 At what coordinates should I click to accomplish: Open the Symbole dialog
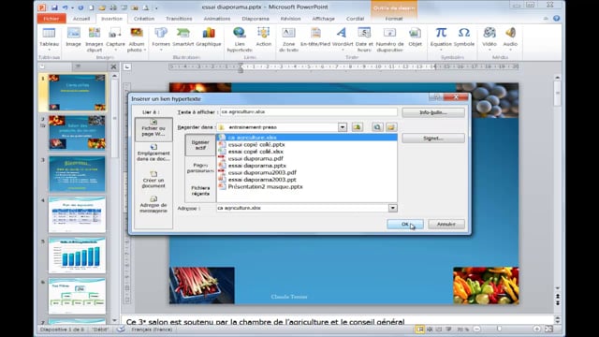[x=464, y=37]
